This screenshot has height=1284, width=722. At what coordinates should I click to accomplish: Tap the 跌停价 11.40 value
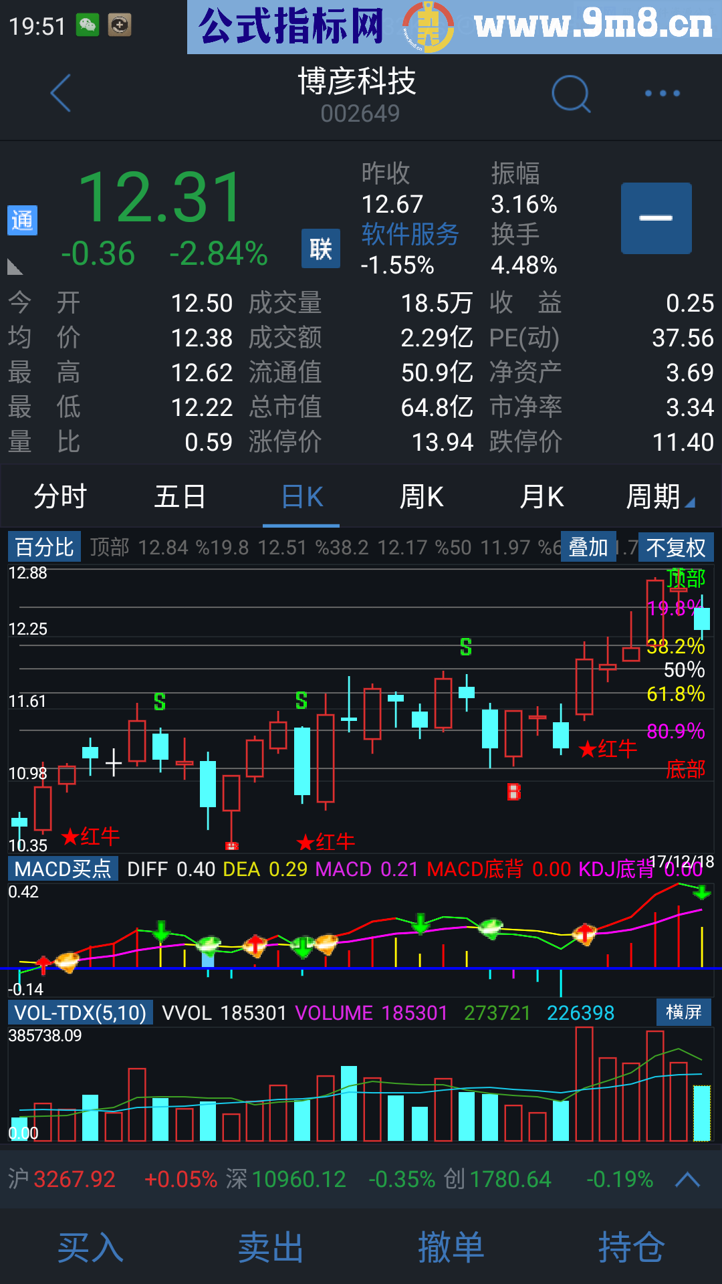(683, 442)
